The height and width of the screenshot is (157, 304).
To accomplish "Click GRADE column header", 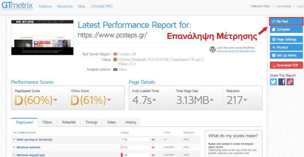I will click(125, 133).
